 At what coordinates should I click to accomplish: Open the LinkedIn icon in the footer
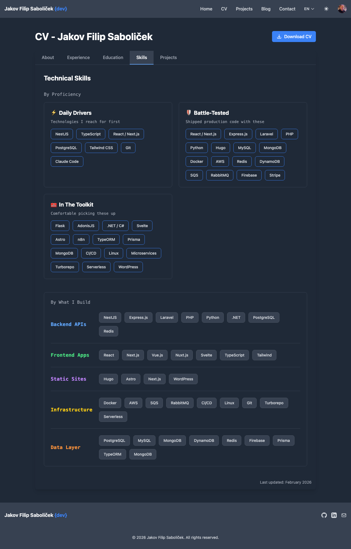click(334, 515)
